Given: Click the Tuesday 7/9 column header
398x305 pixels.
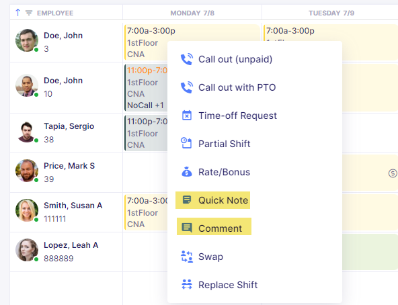Looking at the screenshot, I should pyautogui.click(x=331, y=13).
